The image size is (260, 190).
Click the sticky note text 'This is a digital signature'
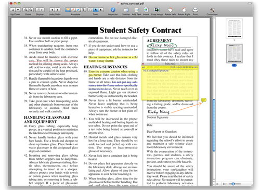[155, 71]
